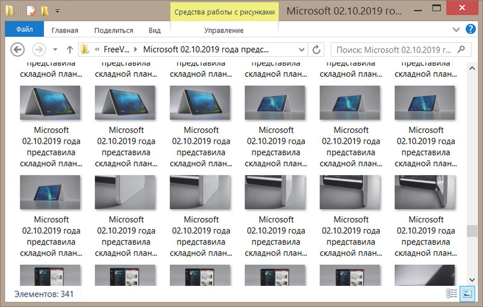The image size is (483, 307).
Task: Click the magnifier search icon
Action: 461,50
